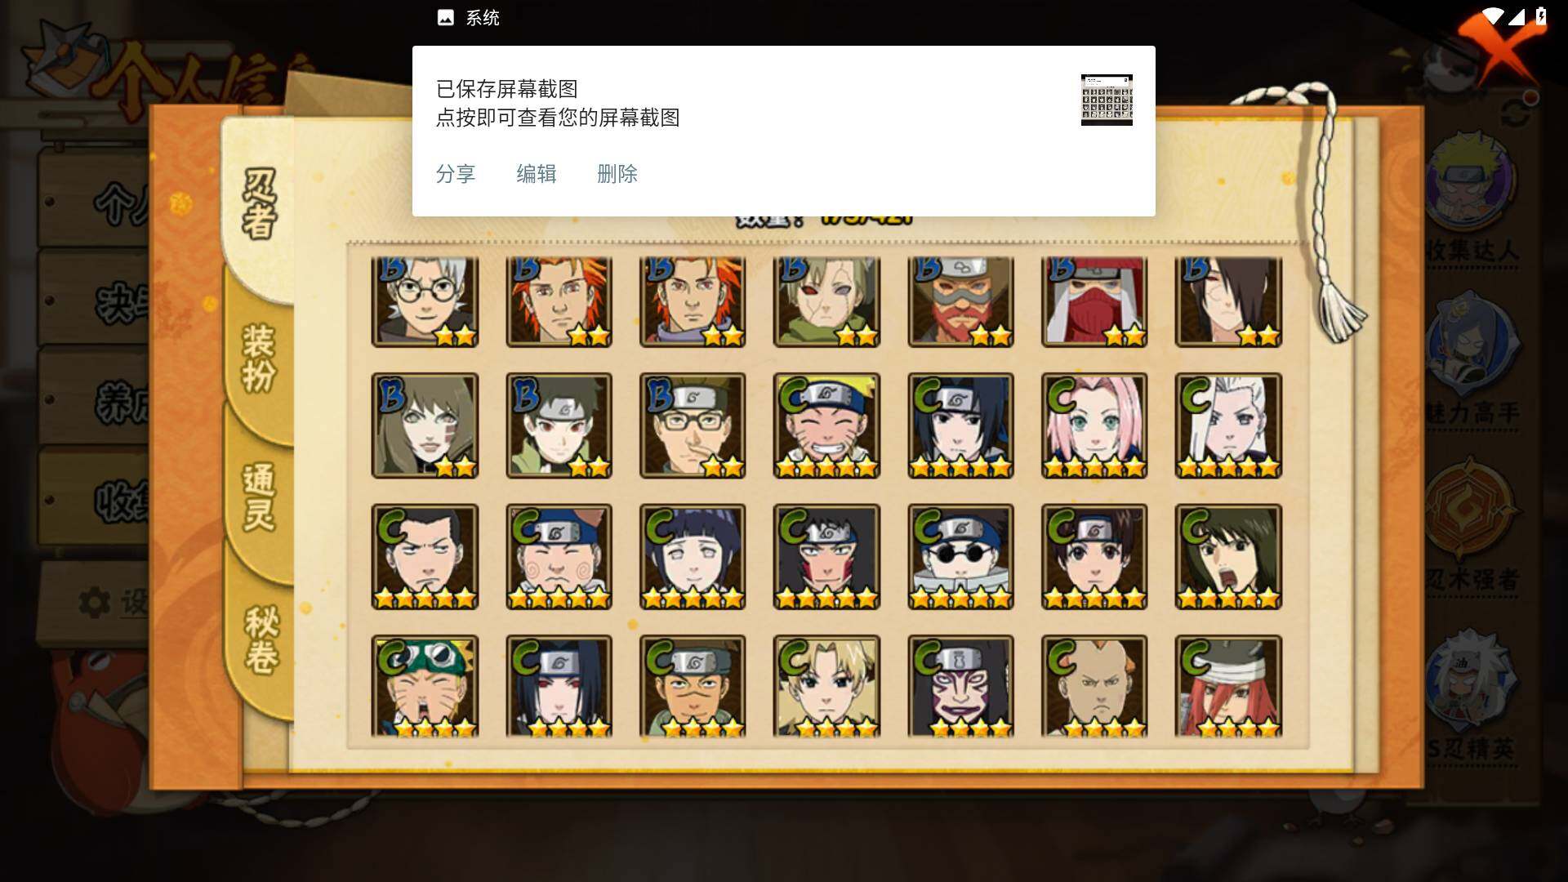This screenshot has height=882, width=1568.
Task: Pick the goggles-wearing Naruto ninja card
Action: (x=425, y=687)
